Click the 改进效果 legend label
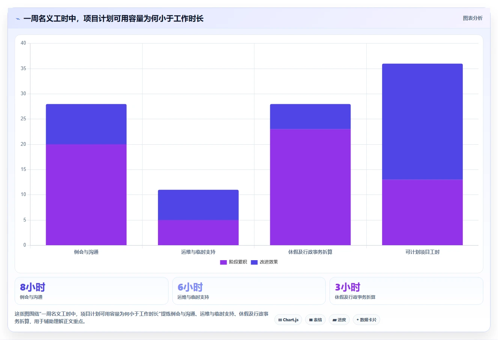Viewport: 498px width, 340px height. point(269,262)
